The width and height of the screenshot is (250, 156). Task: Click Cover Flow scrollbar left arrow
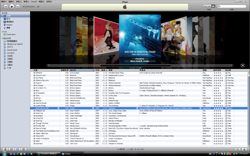click(48, 66)
